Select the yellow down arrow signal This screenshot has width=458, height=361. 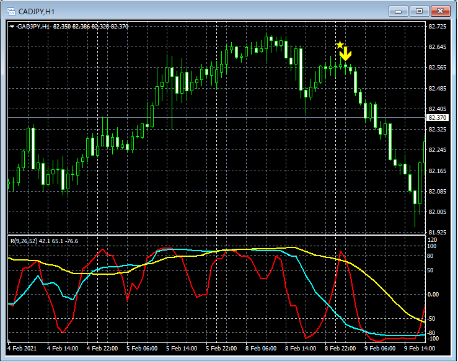pos(346,54)
